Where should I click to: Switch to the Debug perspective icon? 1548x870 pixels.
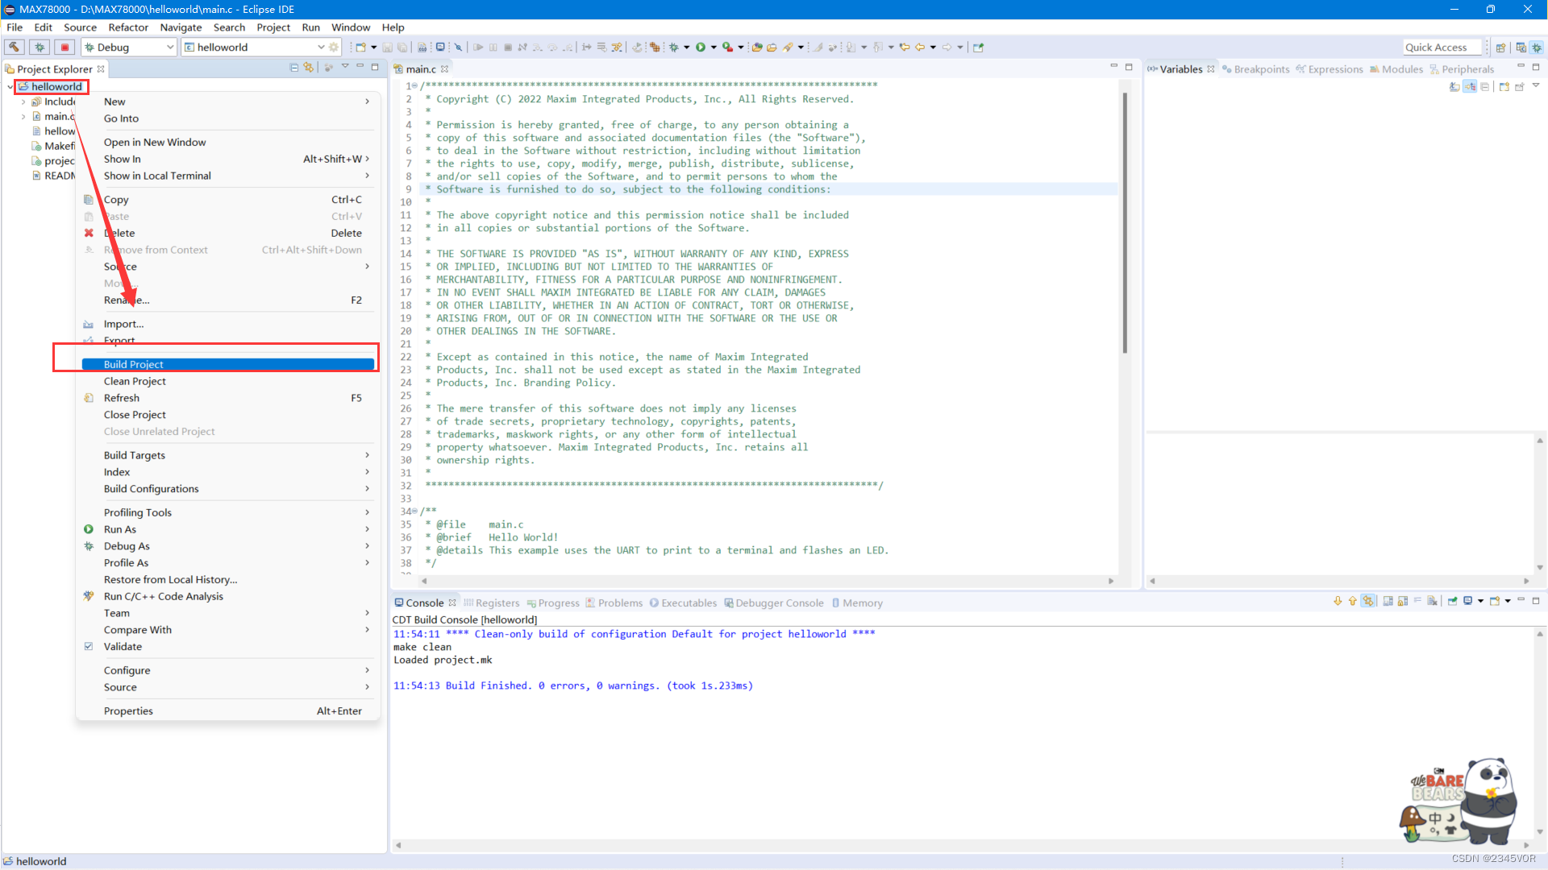tap(1537, 48)
